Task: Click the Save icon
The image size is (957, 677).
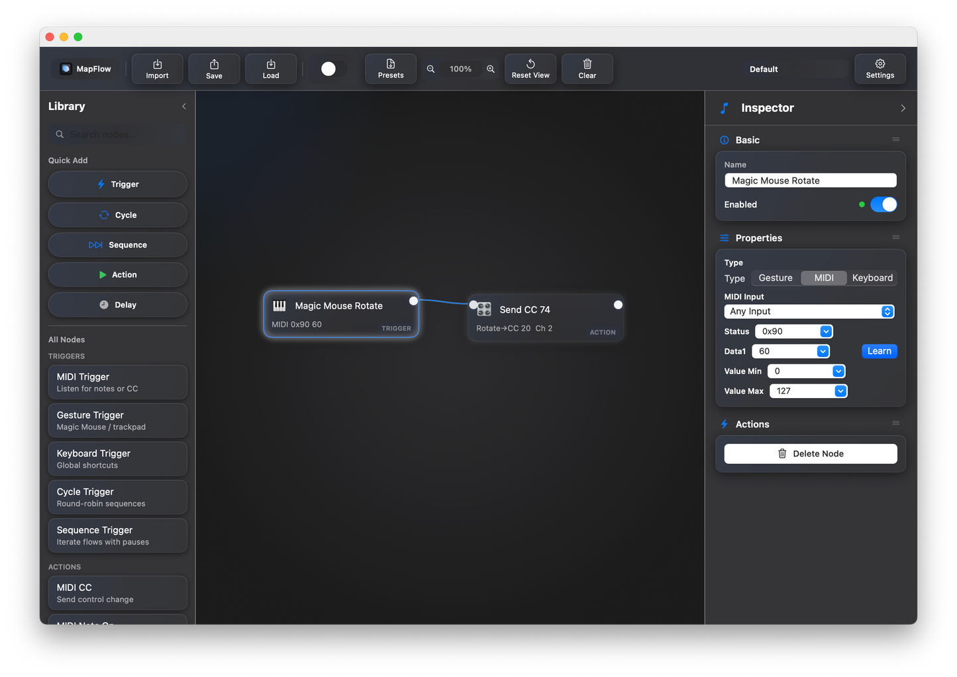Action: point(213,64)
